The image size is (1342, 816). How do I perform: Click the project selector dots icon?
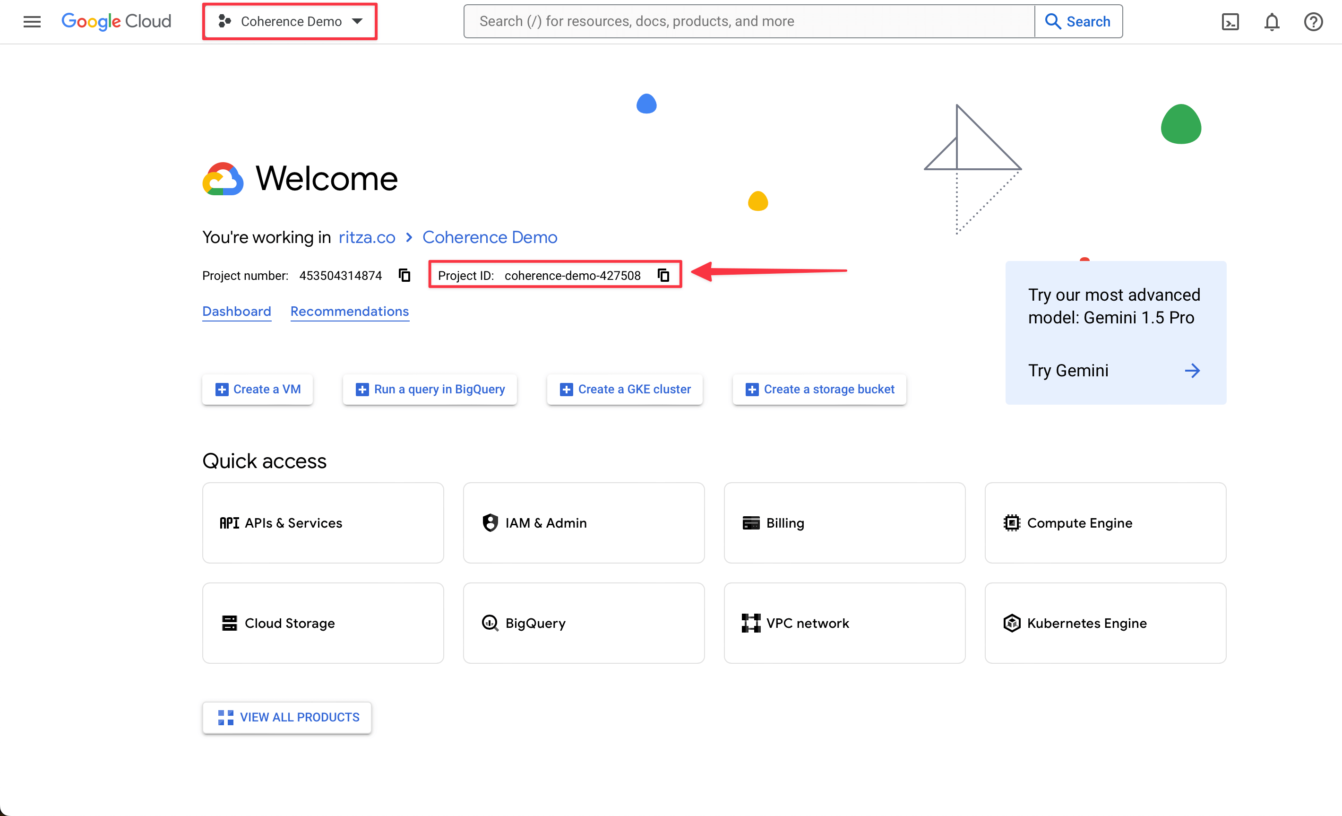[x=224, y=21]
